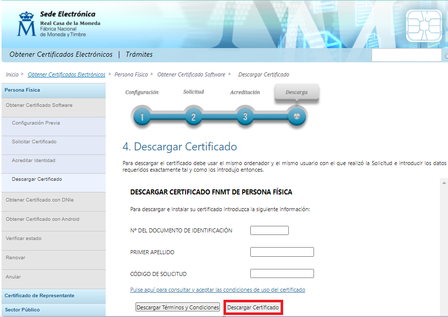Image resolution: width=448 pixels, height=317 pixels.
Task: Expand Certificado de Representante section
Action: point(54,296)
